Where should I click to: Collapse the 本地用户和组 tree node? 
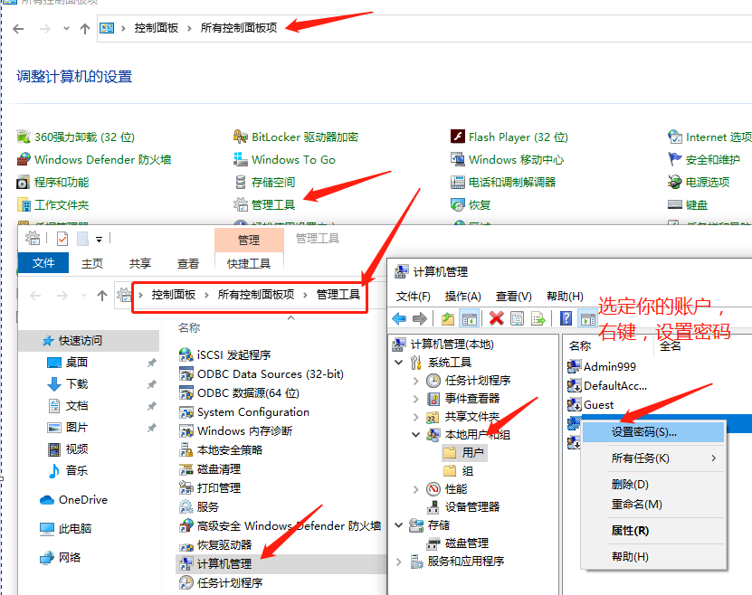coord(415,435)
